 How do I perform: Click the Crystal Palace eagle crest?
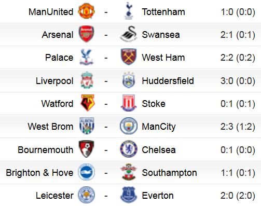tap(86, 57)
